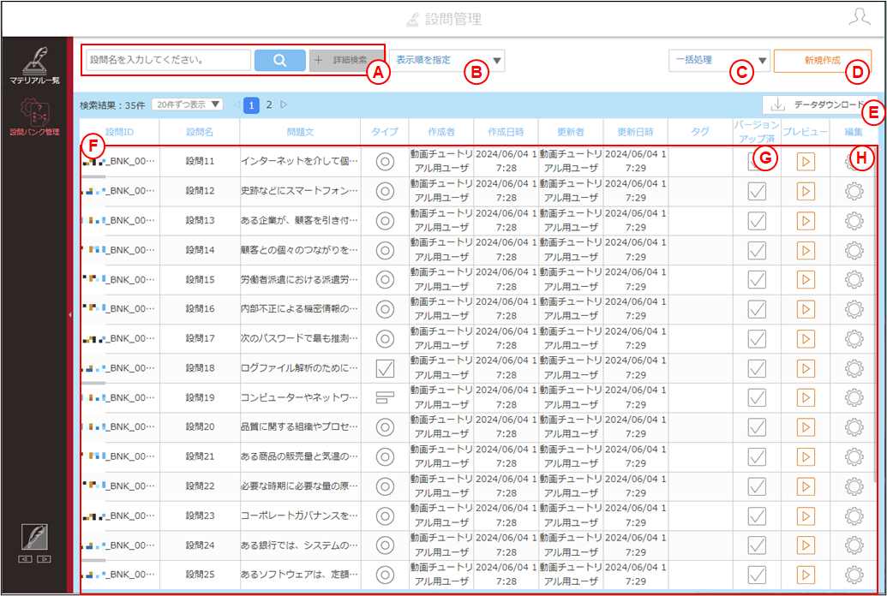887x596 pixels.
Task: Toggle version-up checkbox for 設問18
Action: coord(757,368)
